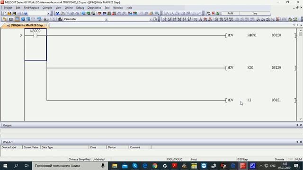The image size is (303, 170).
Task: Open dropdown arrow before the search icon
Action: [x=151, y=19]
